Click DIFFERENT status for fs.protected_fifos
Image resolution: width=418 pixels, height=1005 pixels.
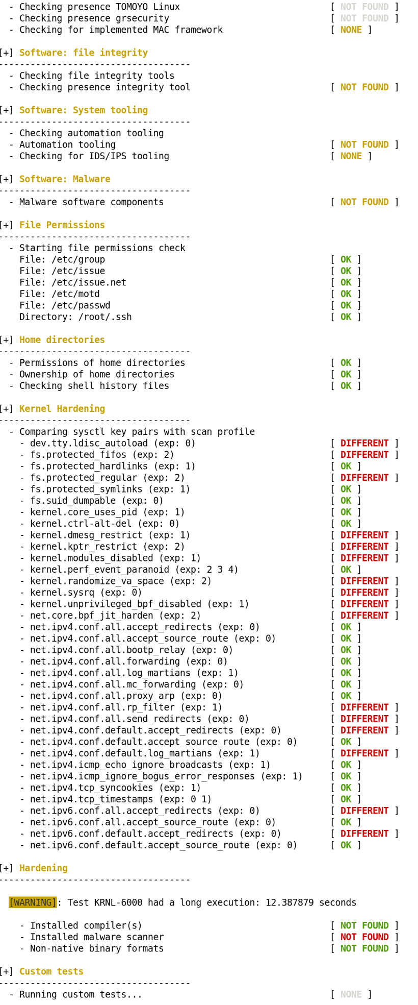click(x=364, y=455)
